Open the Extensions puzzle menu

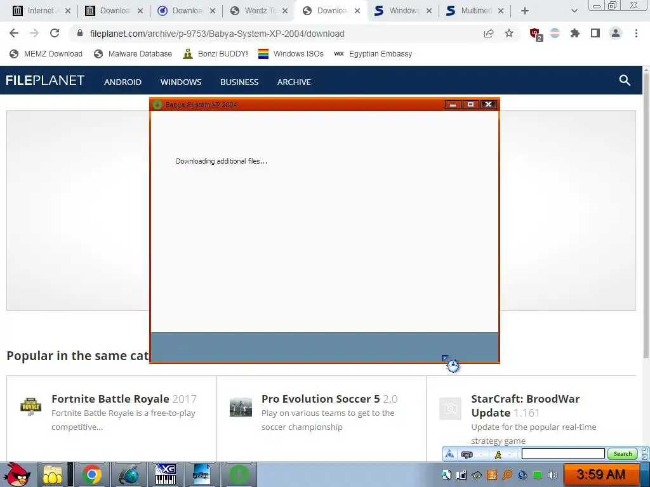[574, 33]
